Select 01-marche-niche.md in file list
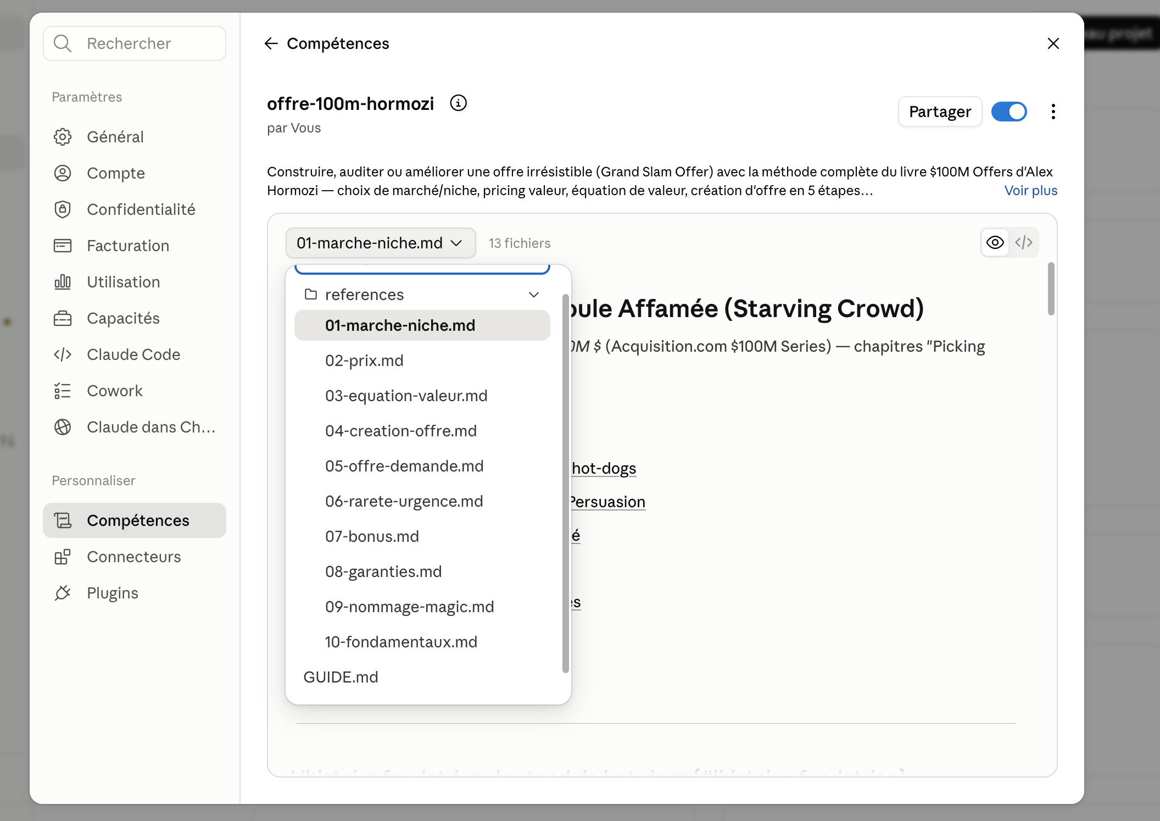Screen dimensions: 1160x821 [422, 325]
